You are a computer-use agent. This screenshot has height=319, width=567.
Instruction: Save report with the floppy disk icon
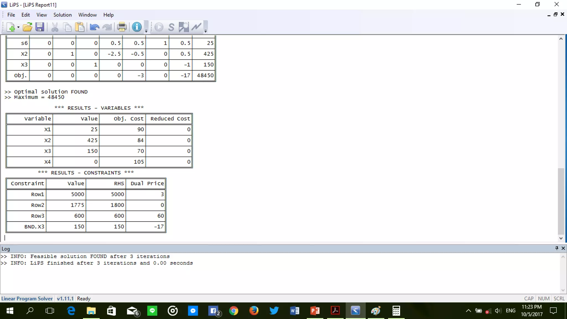[40, 27]
